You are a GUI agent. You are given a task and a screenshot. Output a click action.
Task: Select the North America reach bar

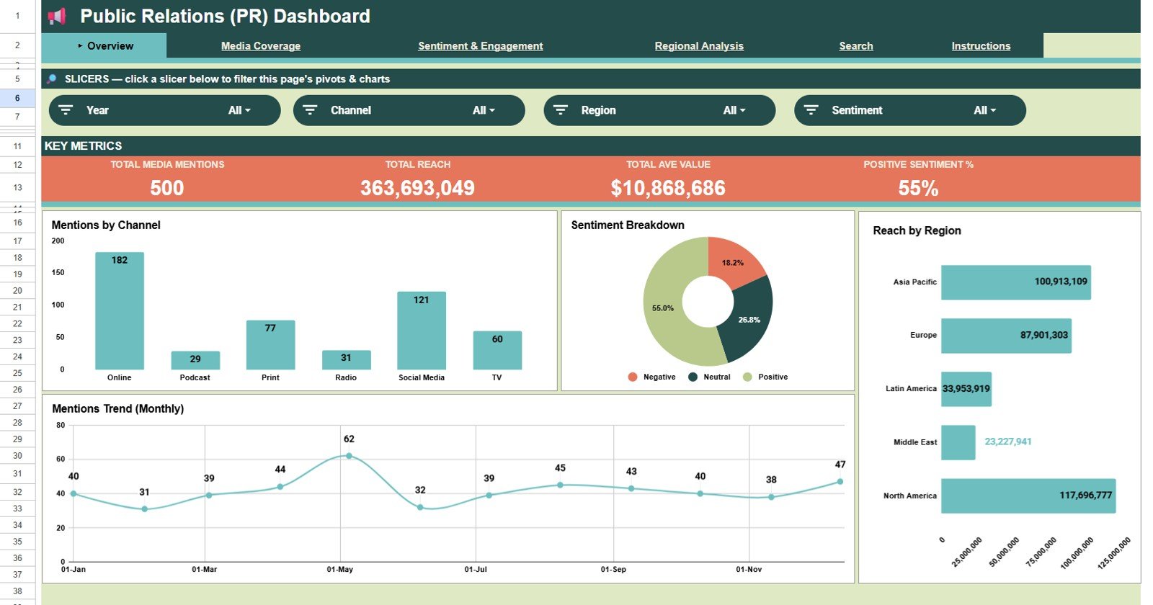(1028, 496)
